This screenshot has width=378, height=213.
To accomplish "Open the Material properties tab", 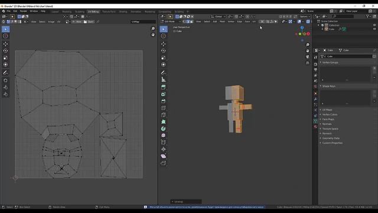I will [x=315, y=126].
